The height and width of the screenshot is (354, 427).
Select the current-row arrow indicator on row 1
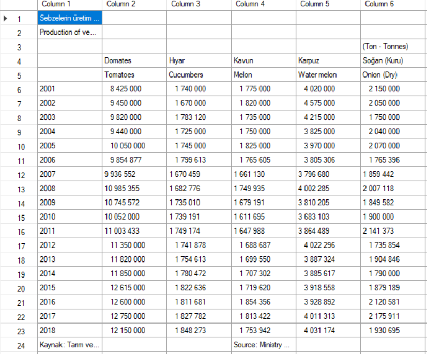tap(5, 18)
